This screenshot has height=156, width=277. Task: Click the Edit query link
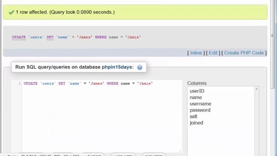pyautogui.click(x=213, y=53)
